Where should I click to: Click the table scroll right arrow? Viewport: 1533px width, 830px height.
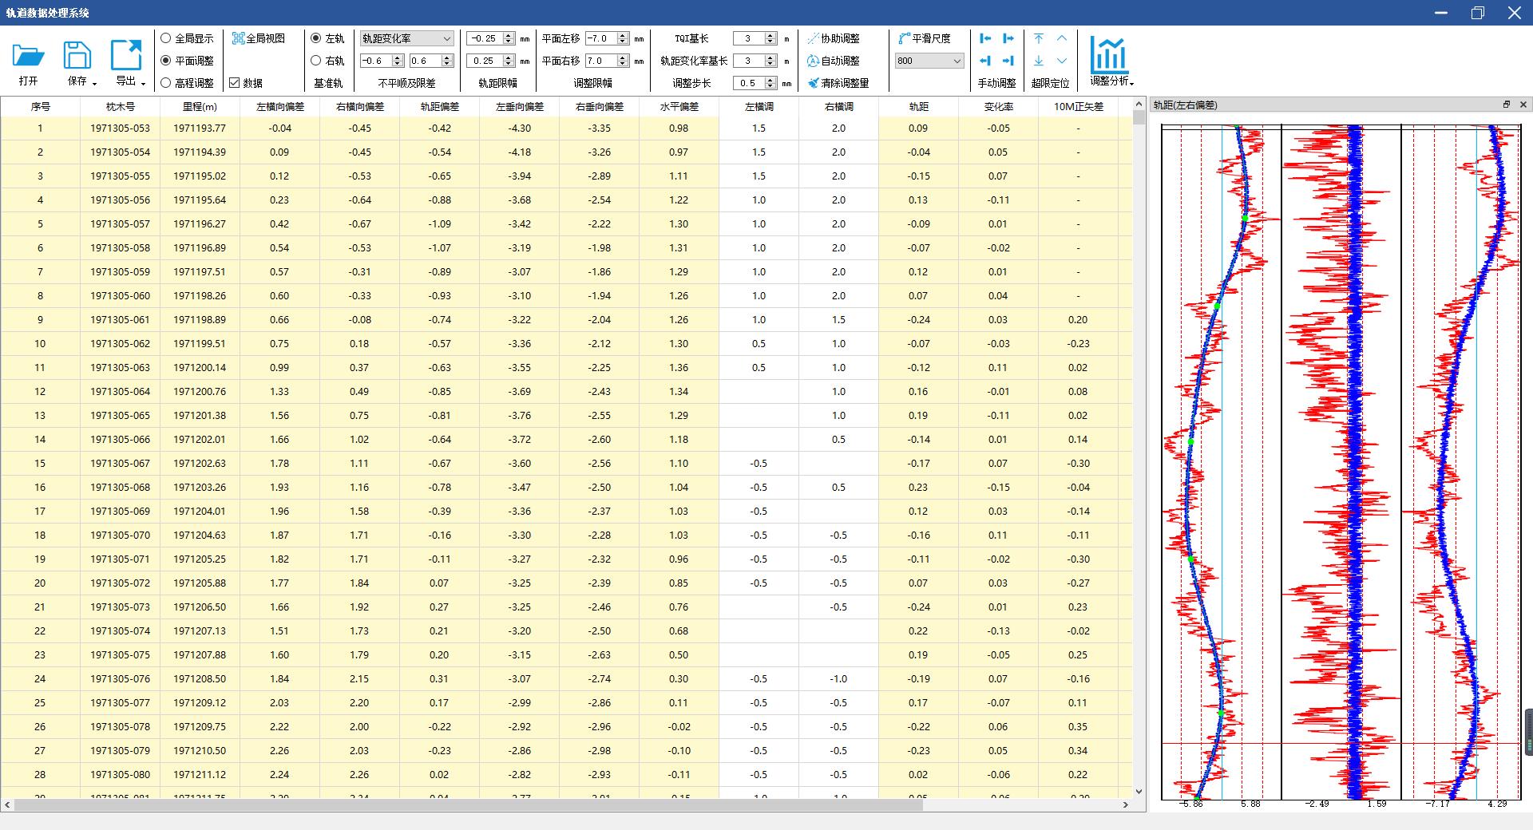(x=1126, y=804)
